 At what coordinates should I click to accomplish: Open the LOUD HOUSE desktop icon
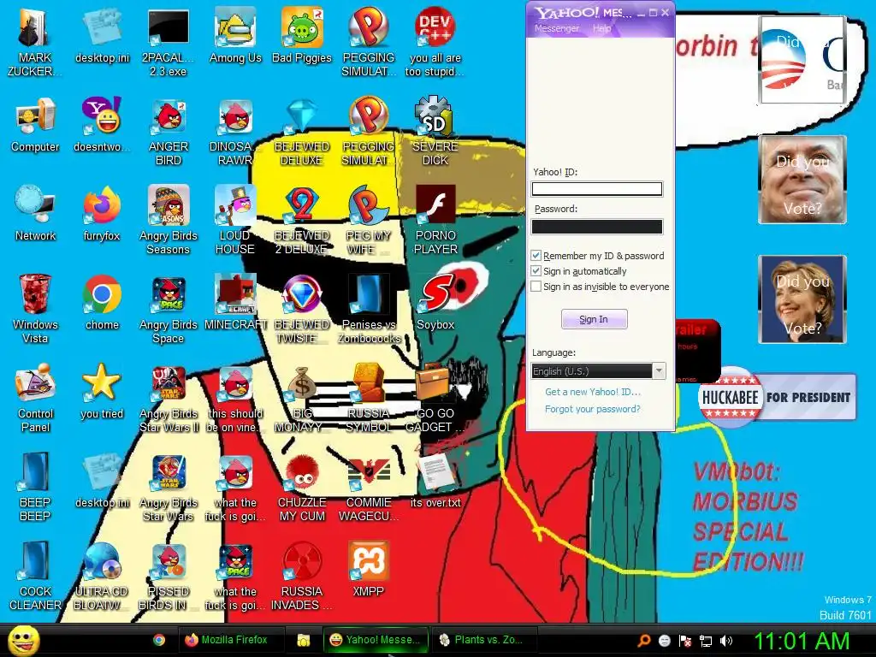pos(235,220)
